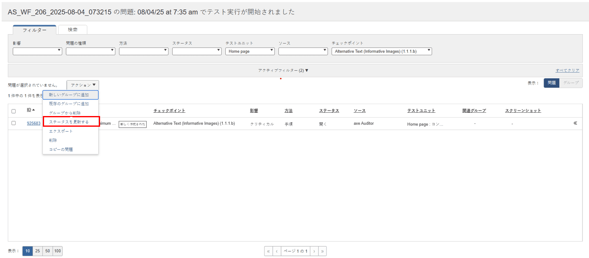Open the 影響 filter dropdown
Screen dimensions: 589x258
(37, 51)
